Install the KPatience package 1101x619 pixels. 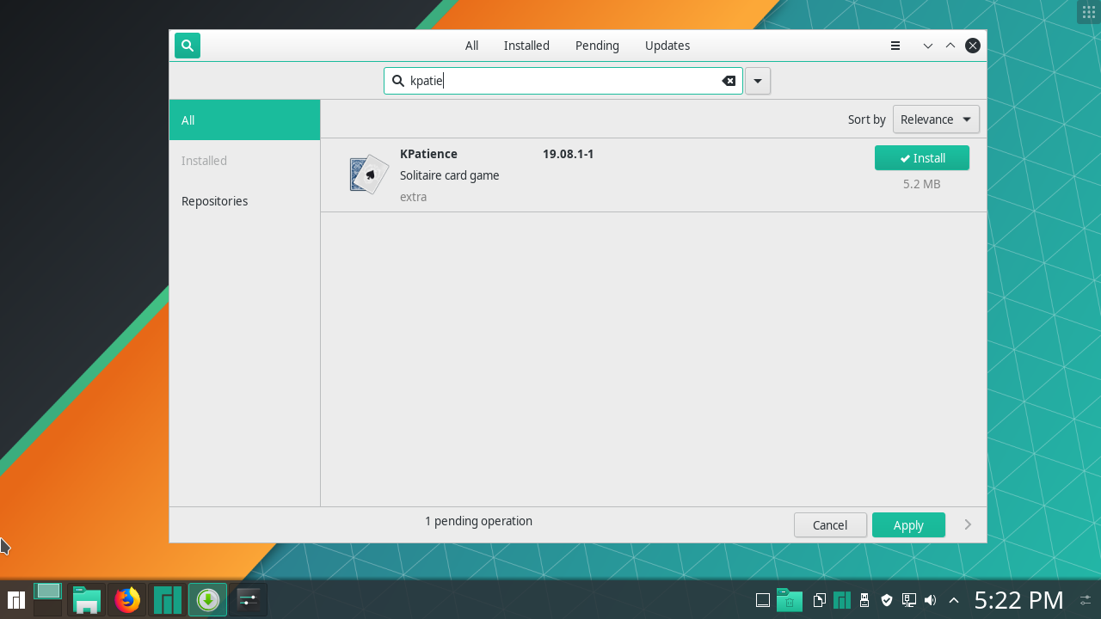921,157
